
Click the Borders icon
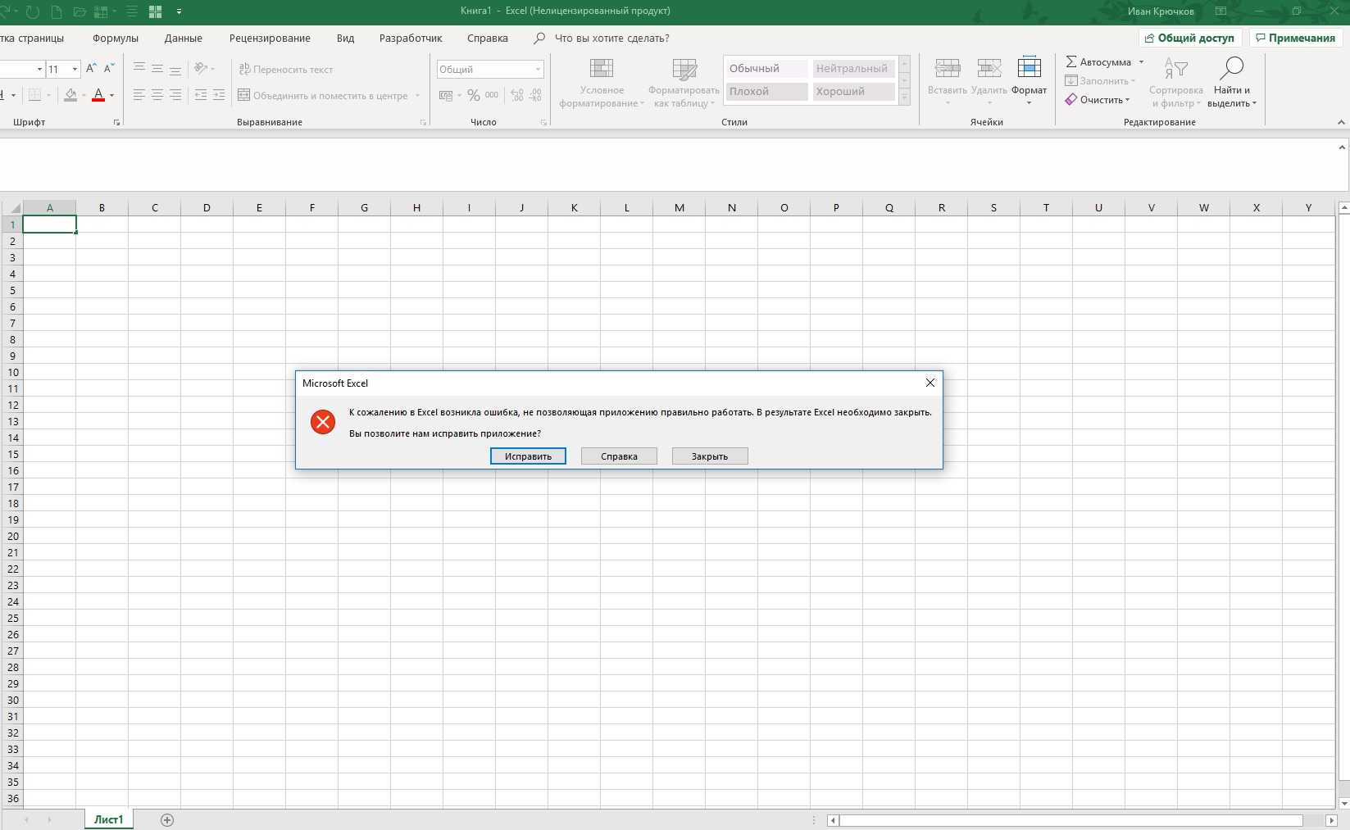[34, 95]
